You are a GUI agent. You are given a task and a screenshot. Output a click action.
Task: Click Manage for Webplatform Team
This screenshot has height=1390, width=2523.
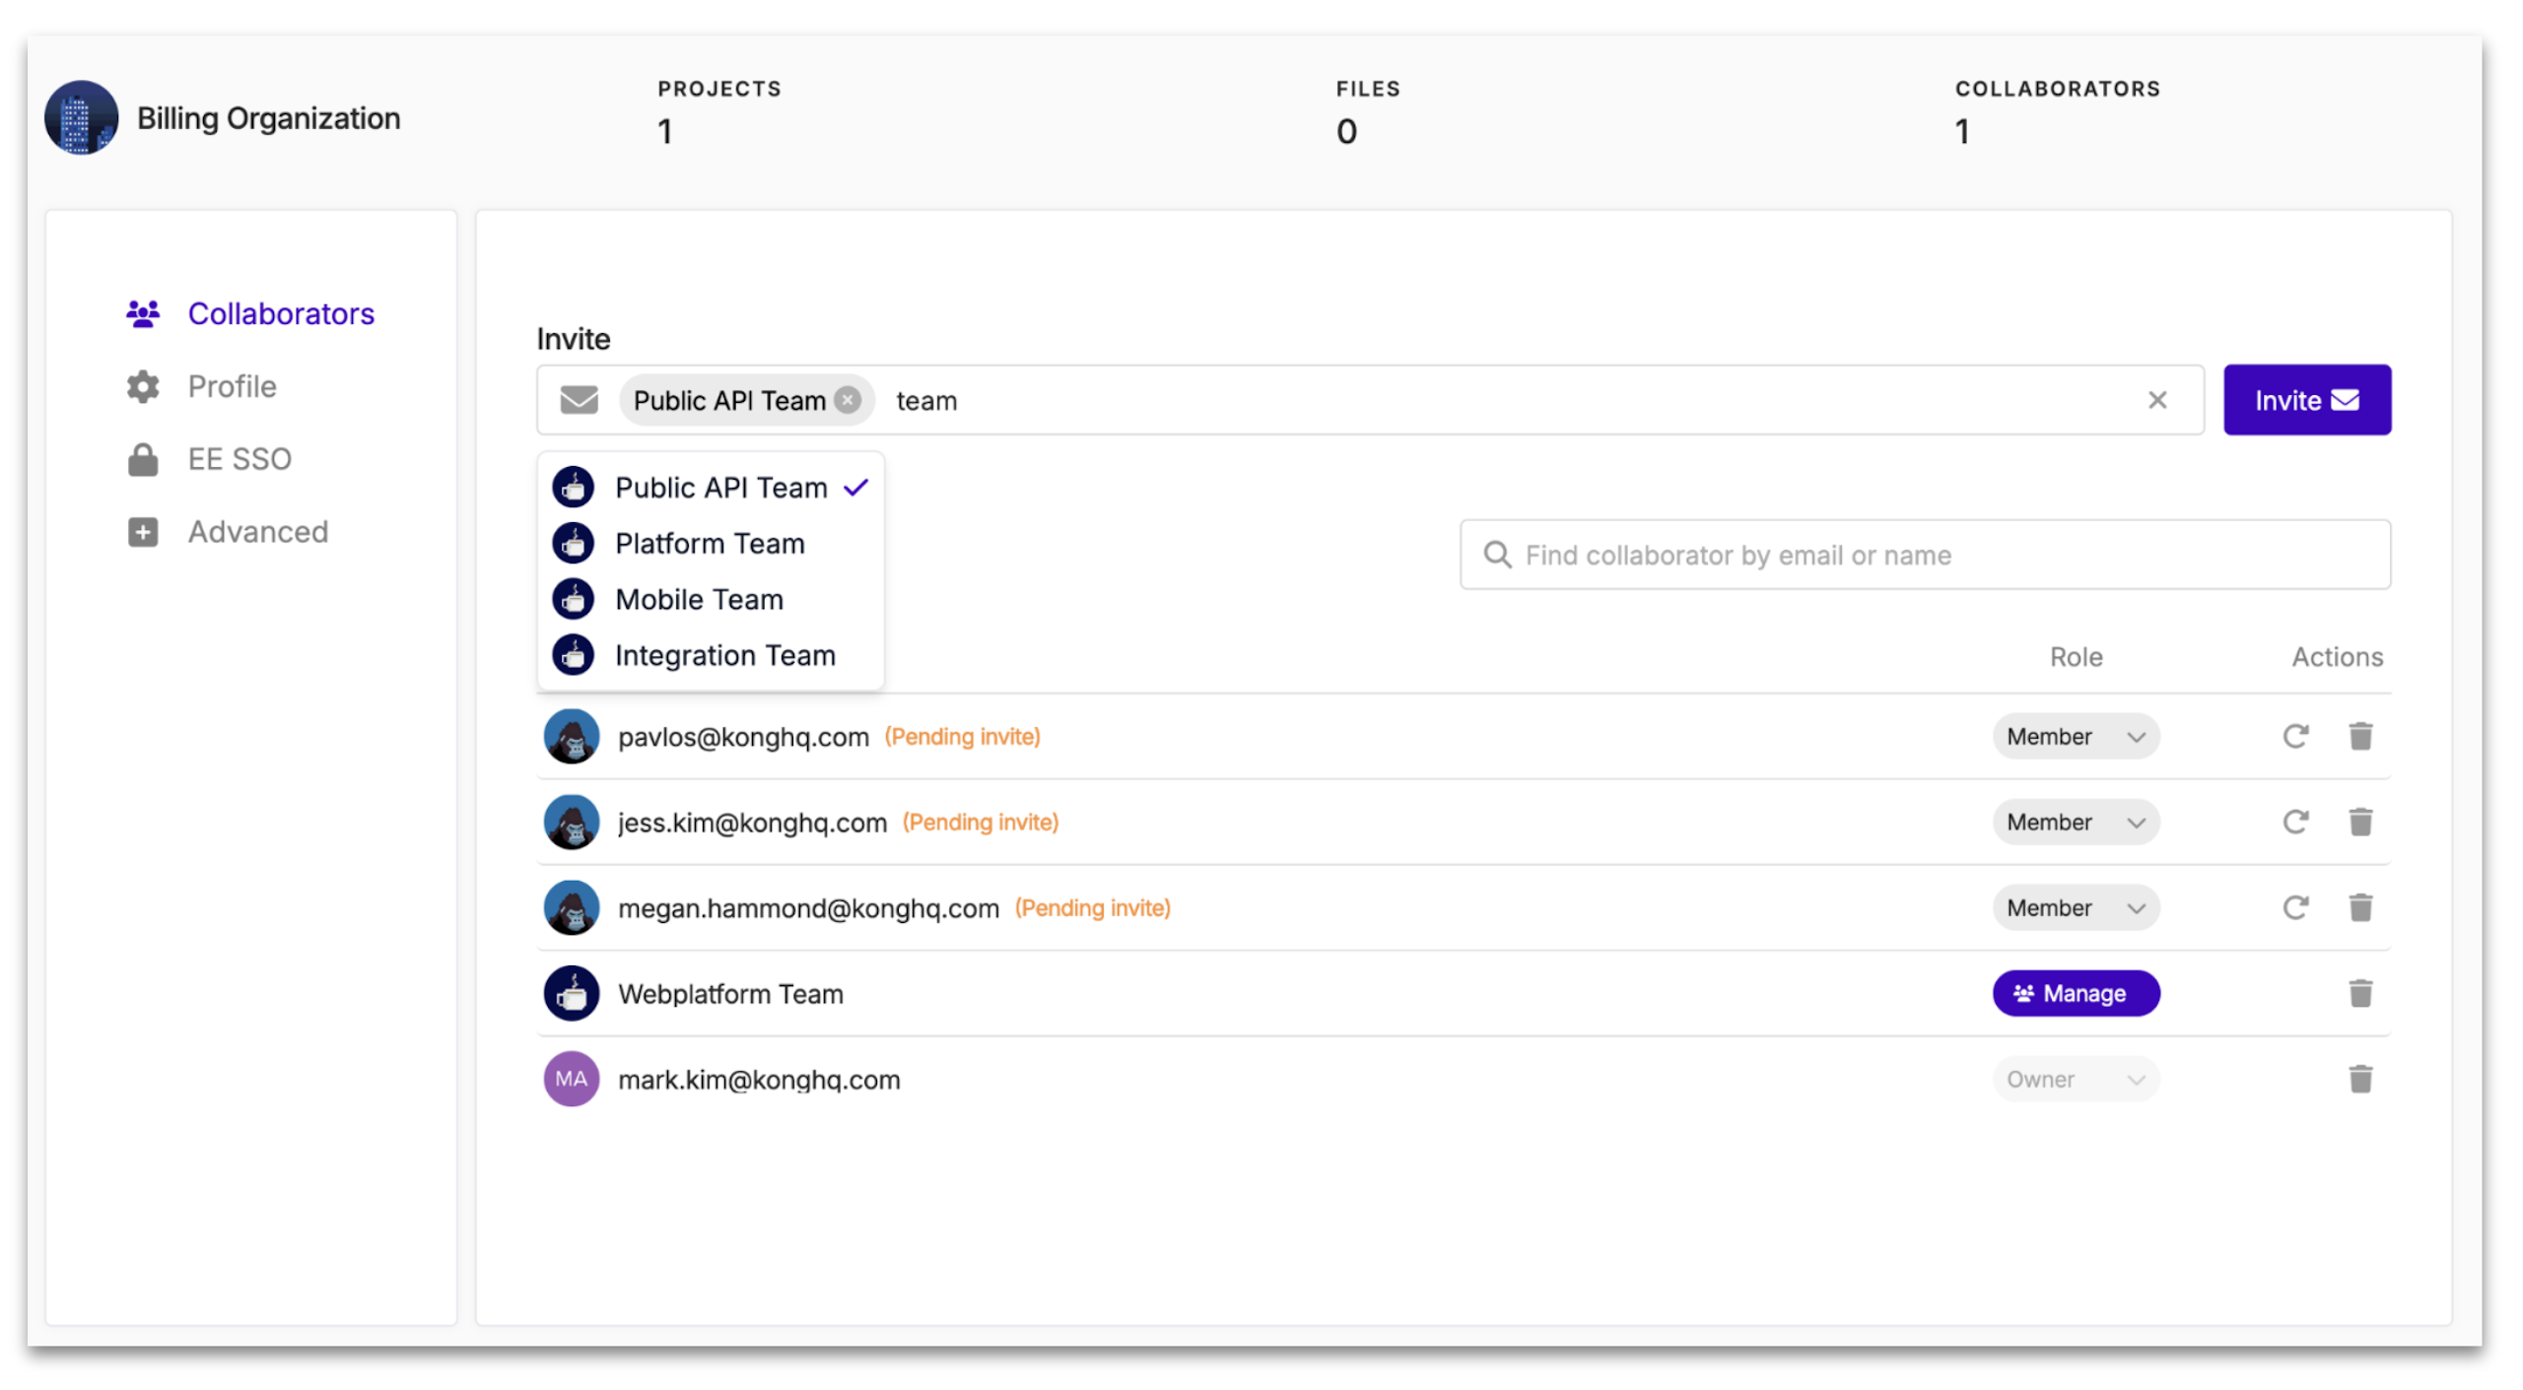point(2075,993)
